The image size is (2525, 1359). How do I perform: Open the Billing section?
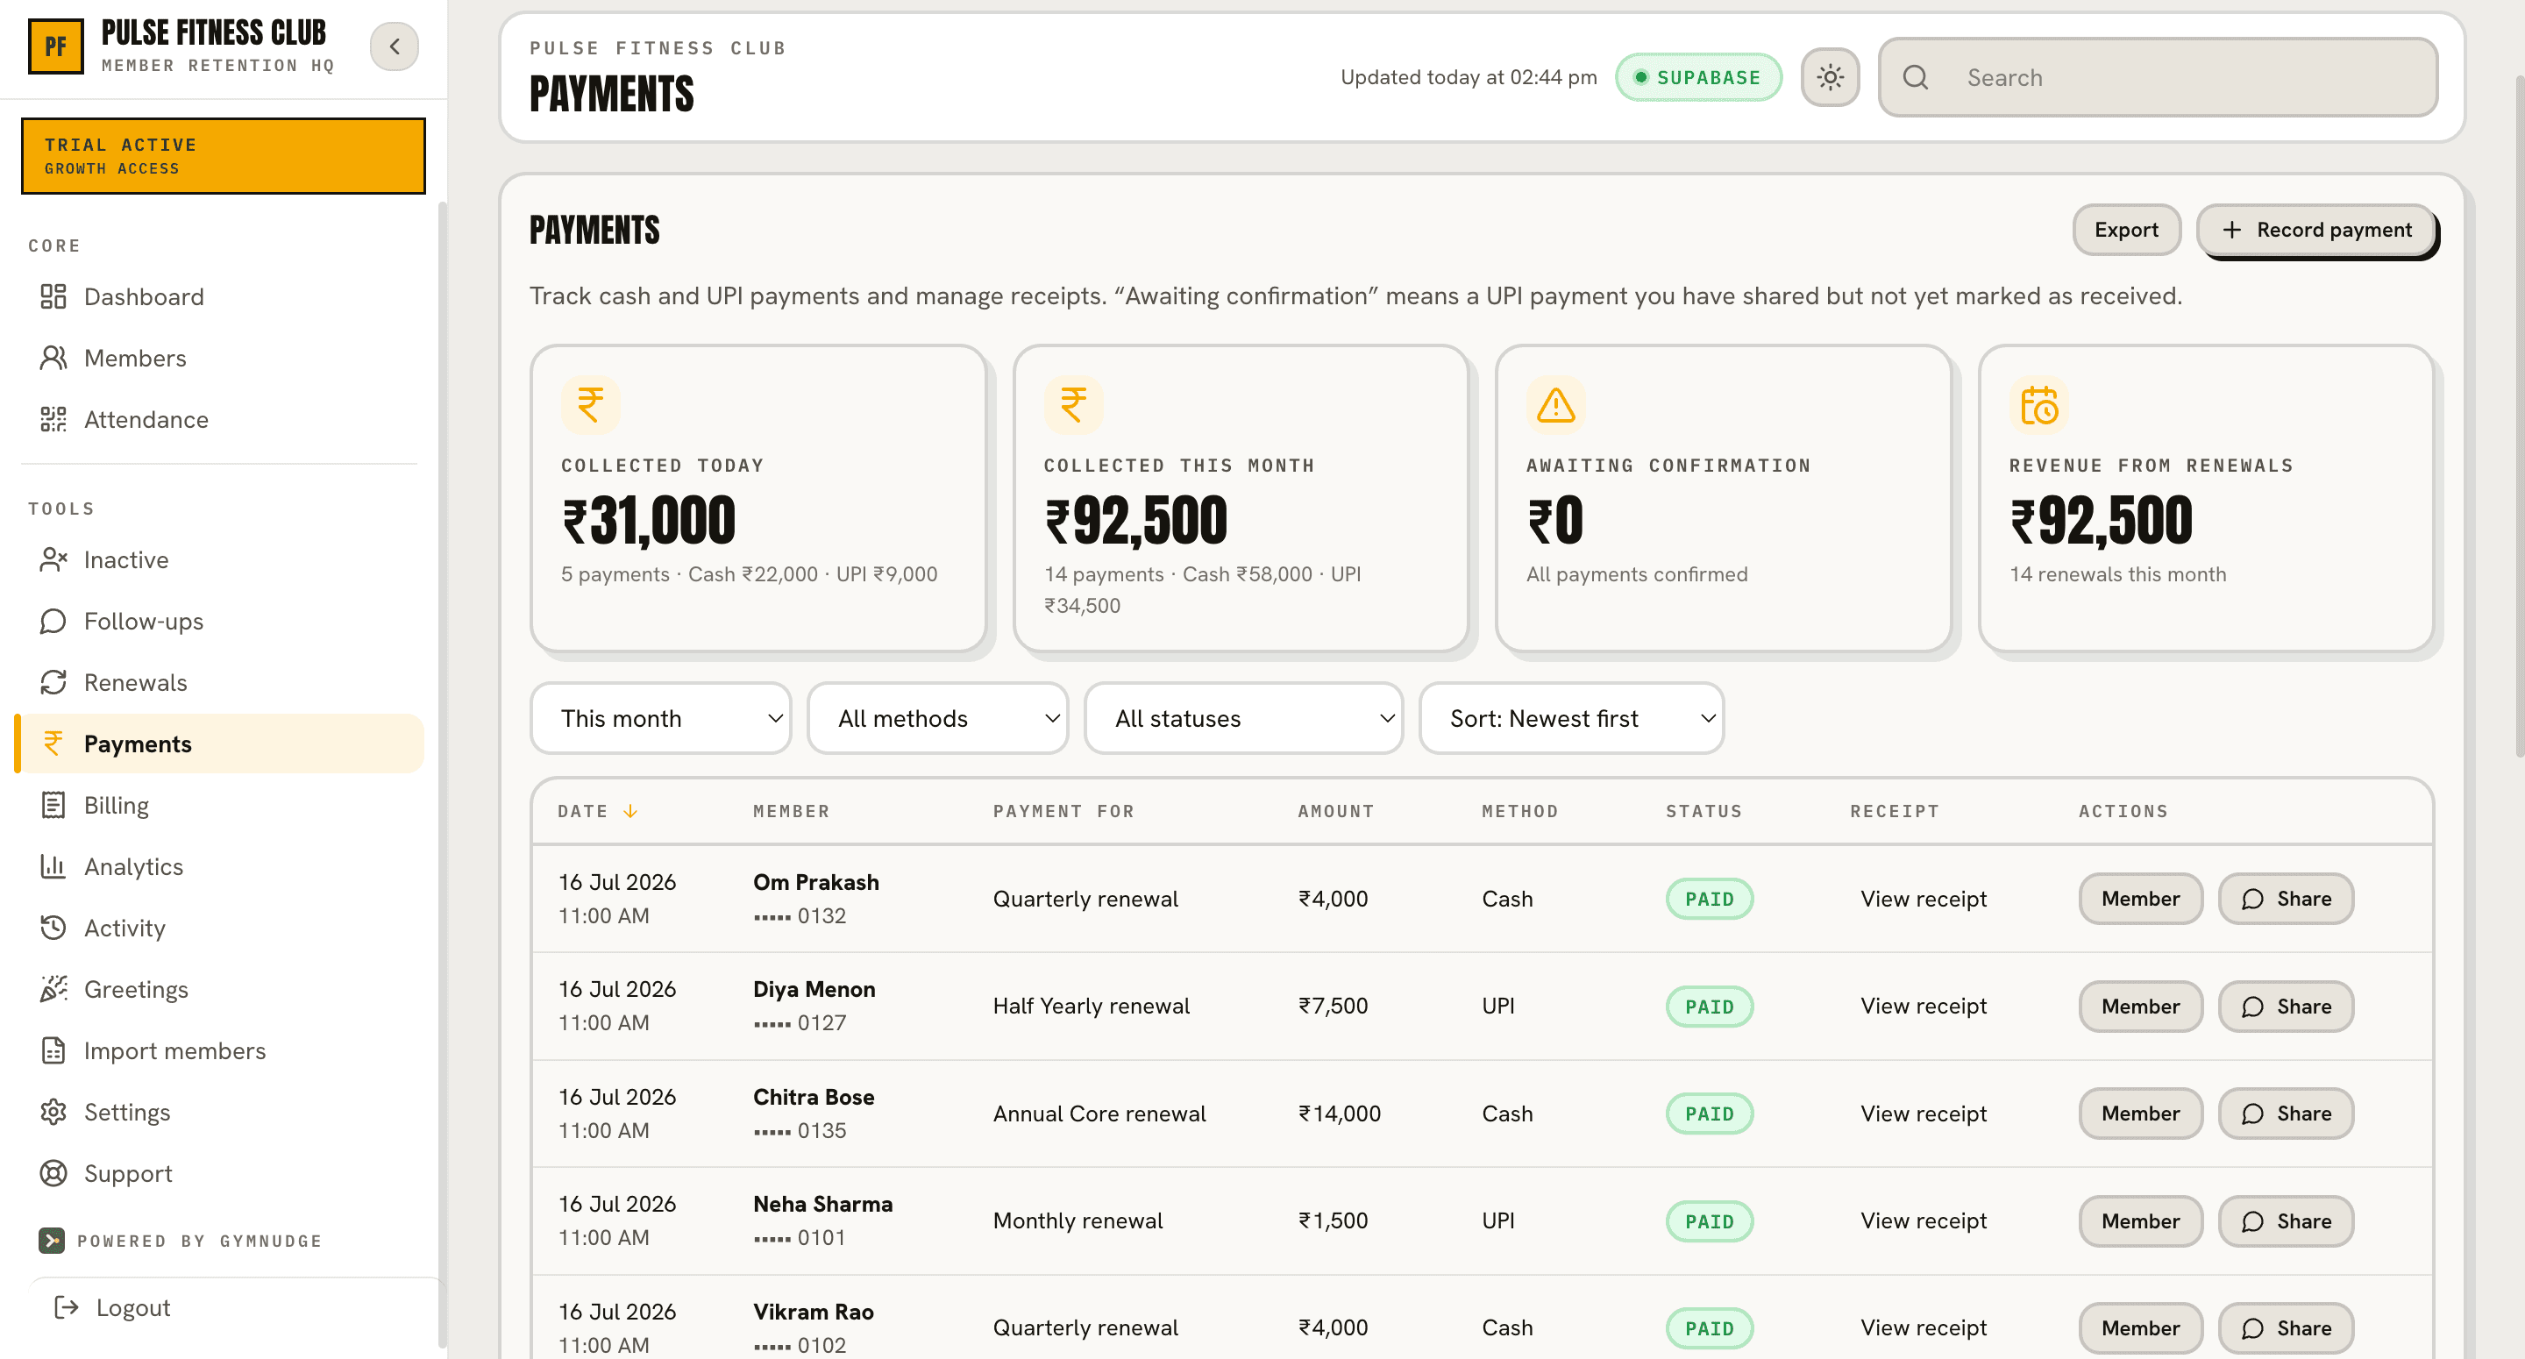[x=222, y=805]
